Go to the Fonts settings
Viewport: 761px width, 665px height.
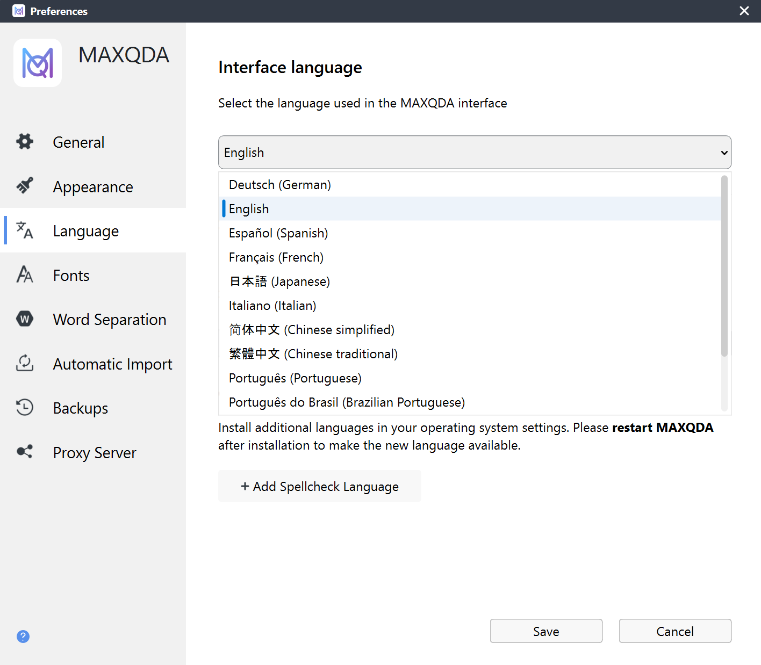(x=93, y=275)
